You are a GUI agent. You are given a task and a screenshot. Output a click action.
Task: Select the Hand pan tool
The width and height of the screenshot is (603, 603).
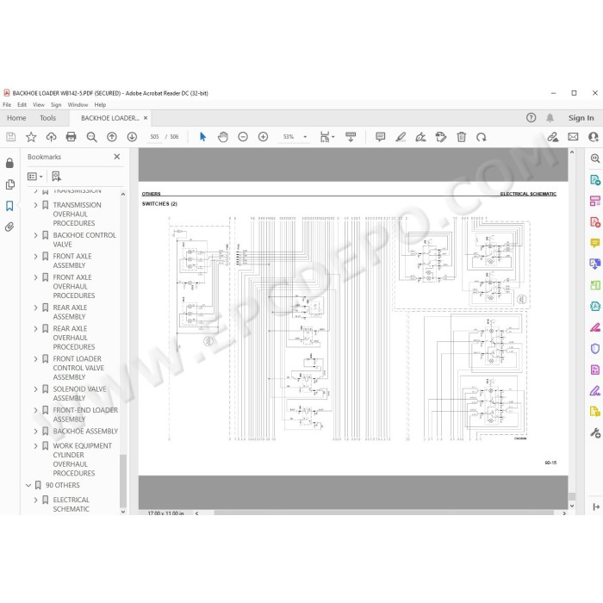(223, 137)
